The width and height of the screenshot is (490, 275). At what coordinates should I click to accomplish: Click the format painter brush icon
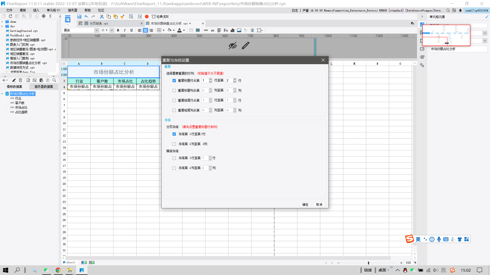[122, 17]
